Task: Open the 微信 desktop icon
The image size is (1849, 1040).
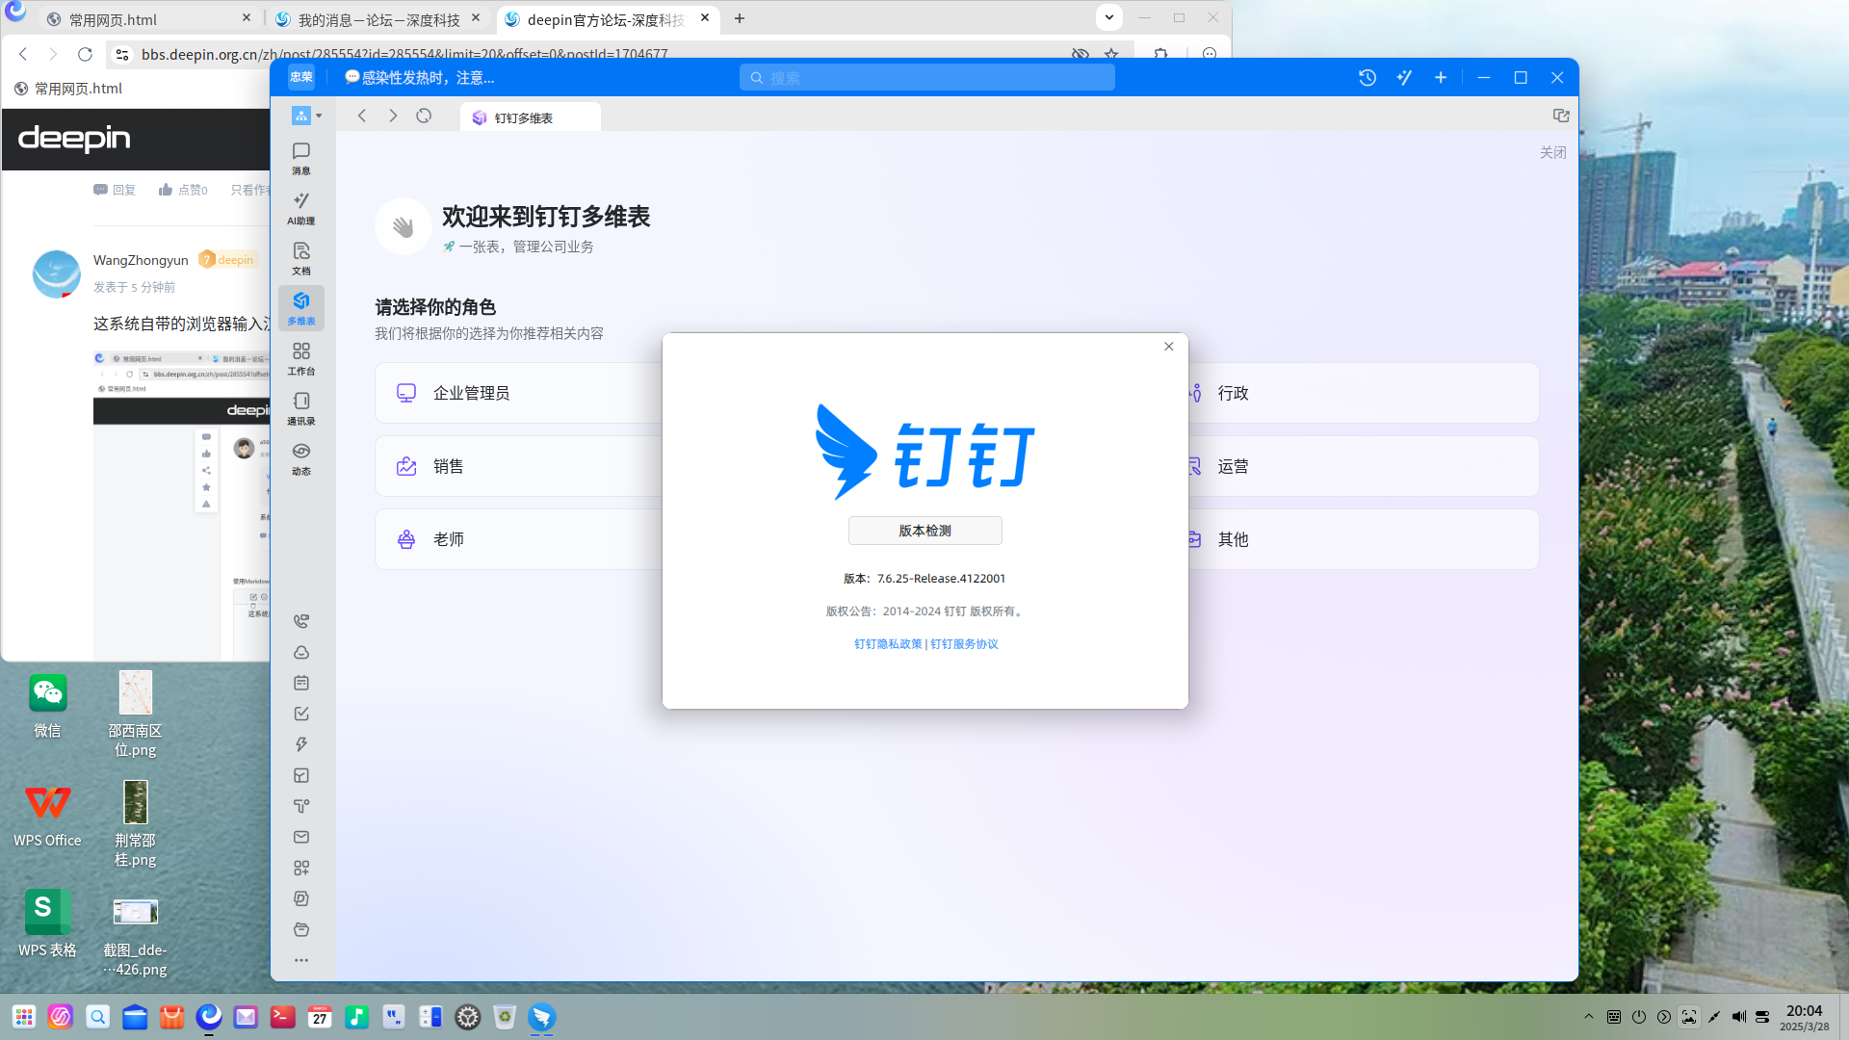Action: click(47, 706)
